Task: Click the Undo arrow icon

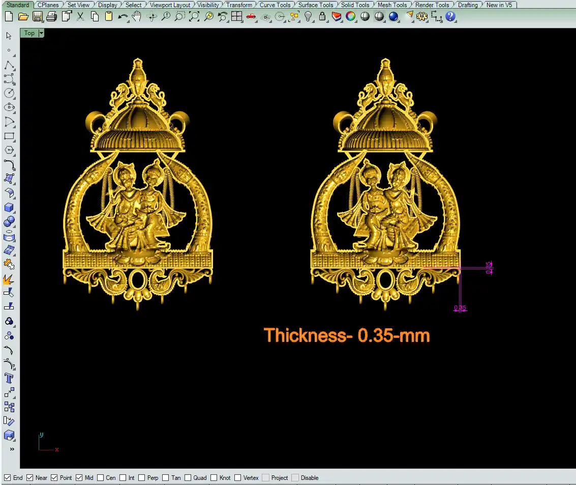Action: [123, 16]
